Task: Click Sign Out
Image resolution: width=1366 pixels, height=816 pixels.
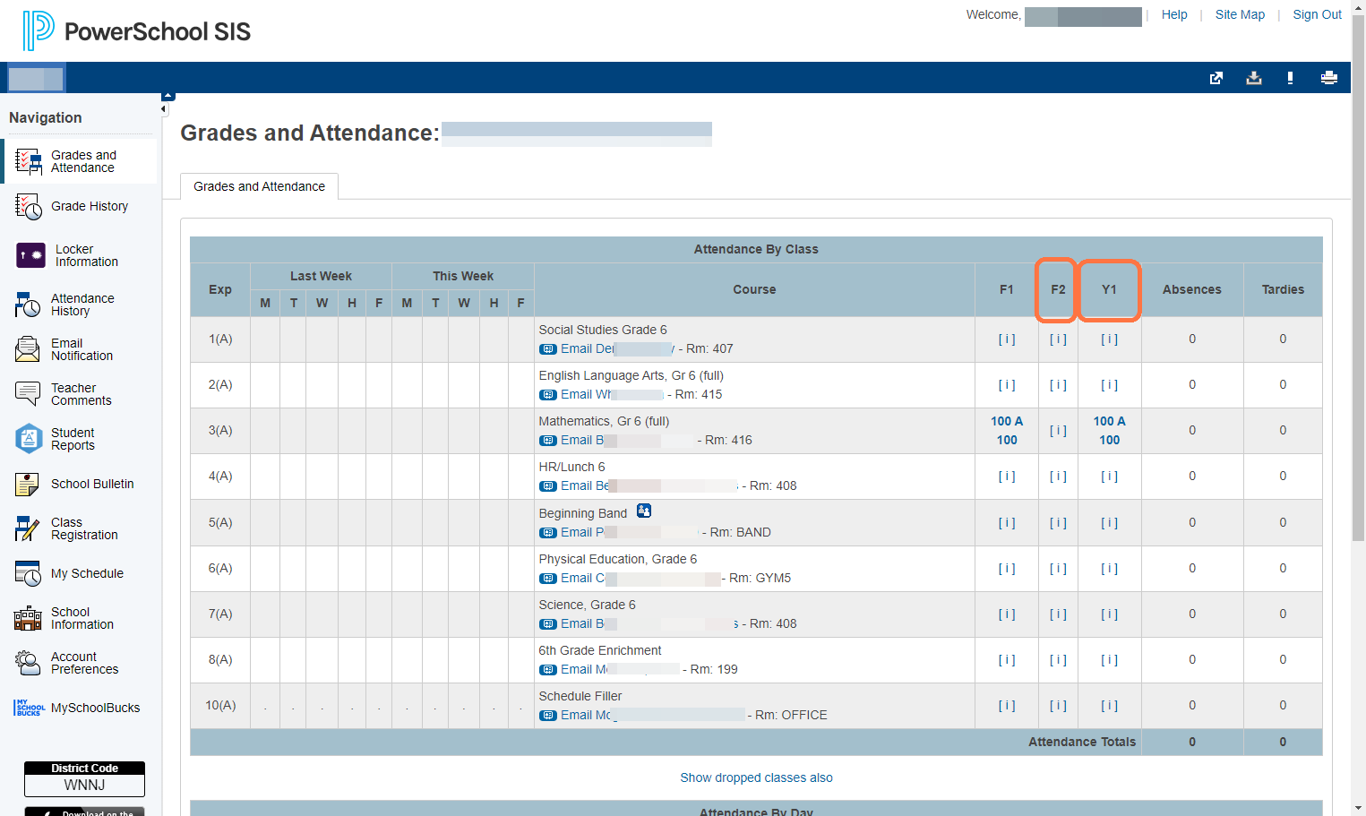Action: 1317,14
